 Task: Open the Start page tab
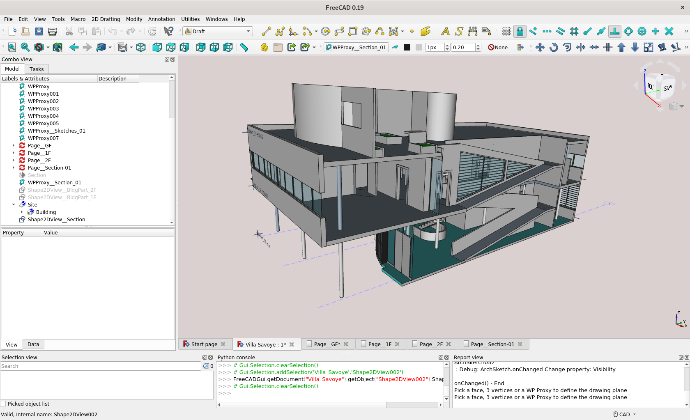click(x=204, y=344)
